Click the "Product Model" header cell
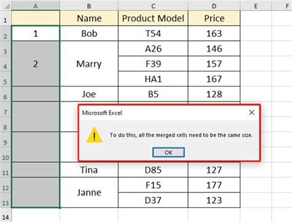The height and width of the screenshot is (222, 292). point(153,18)
